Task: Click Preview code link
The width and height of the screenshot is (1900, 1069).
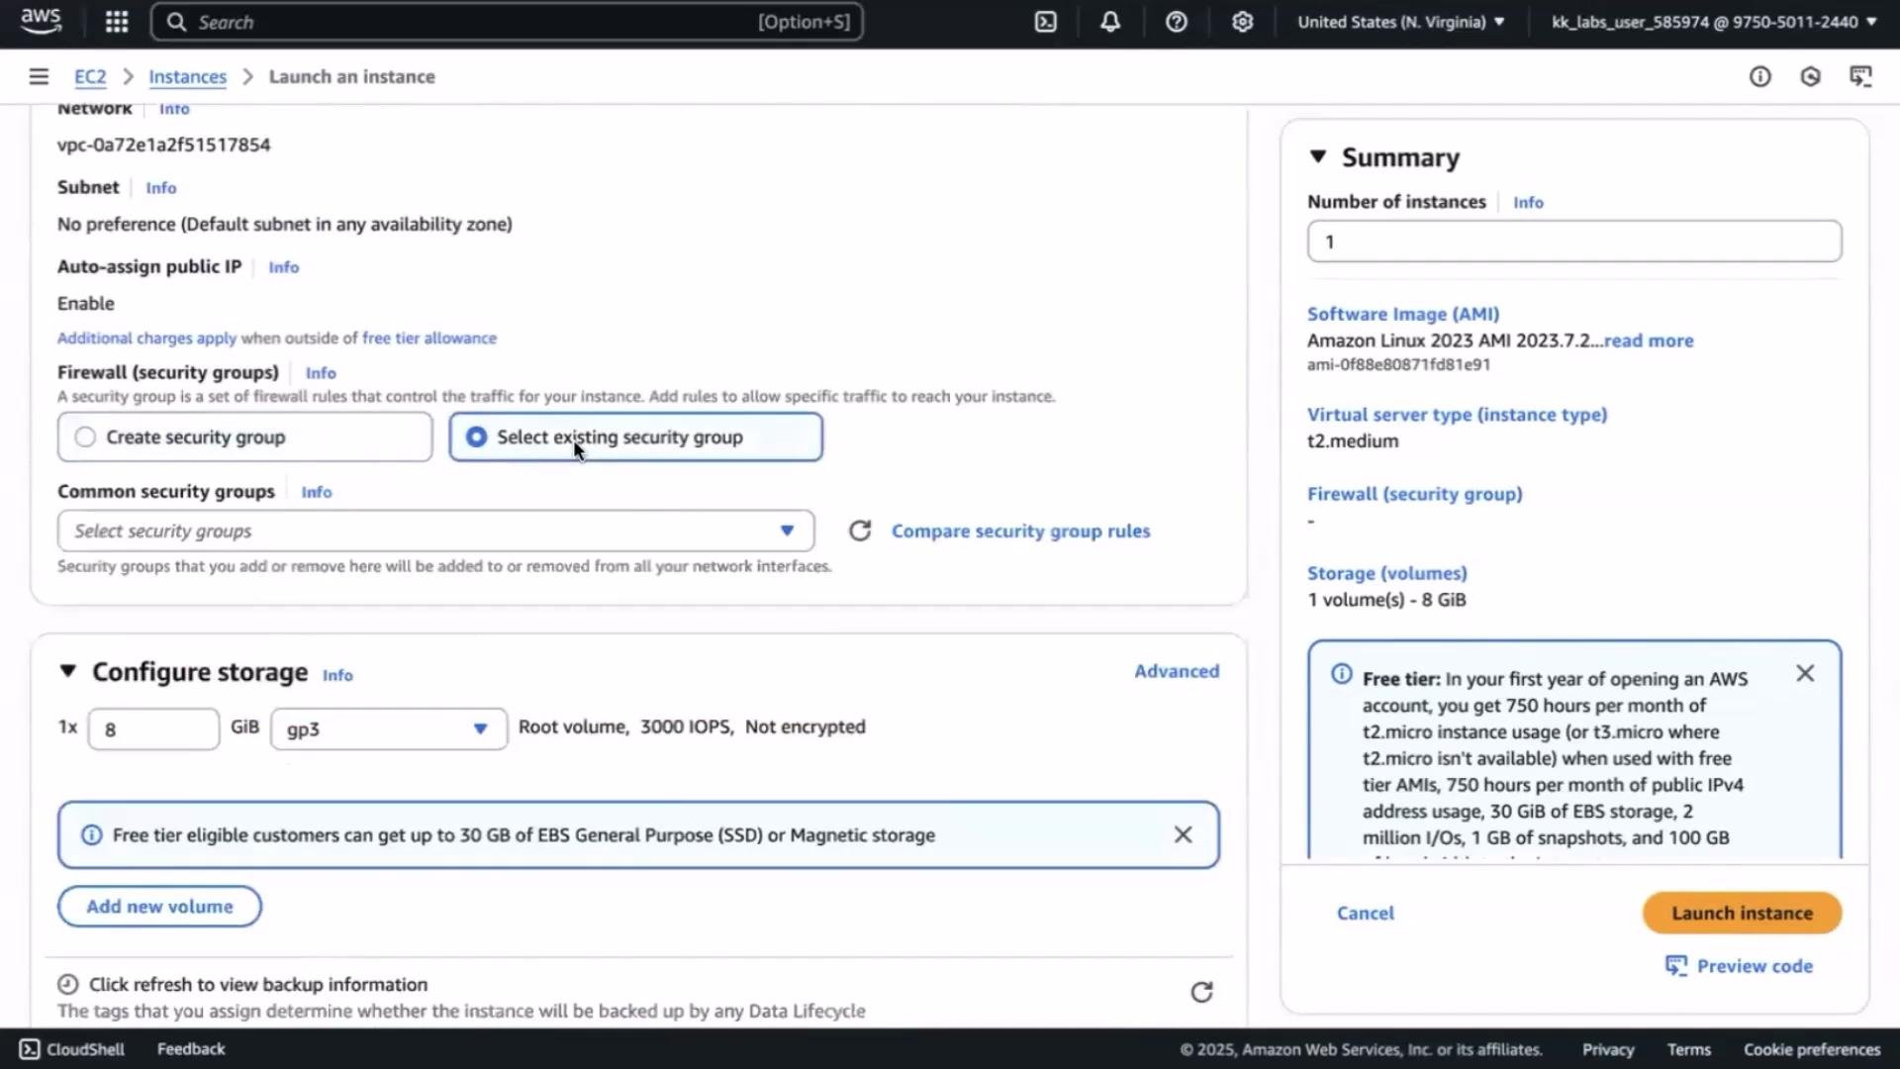Action: [x=1739, y=965]
